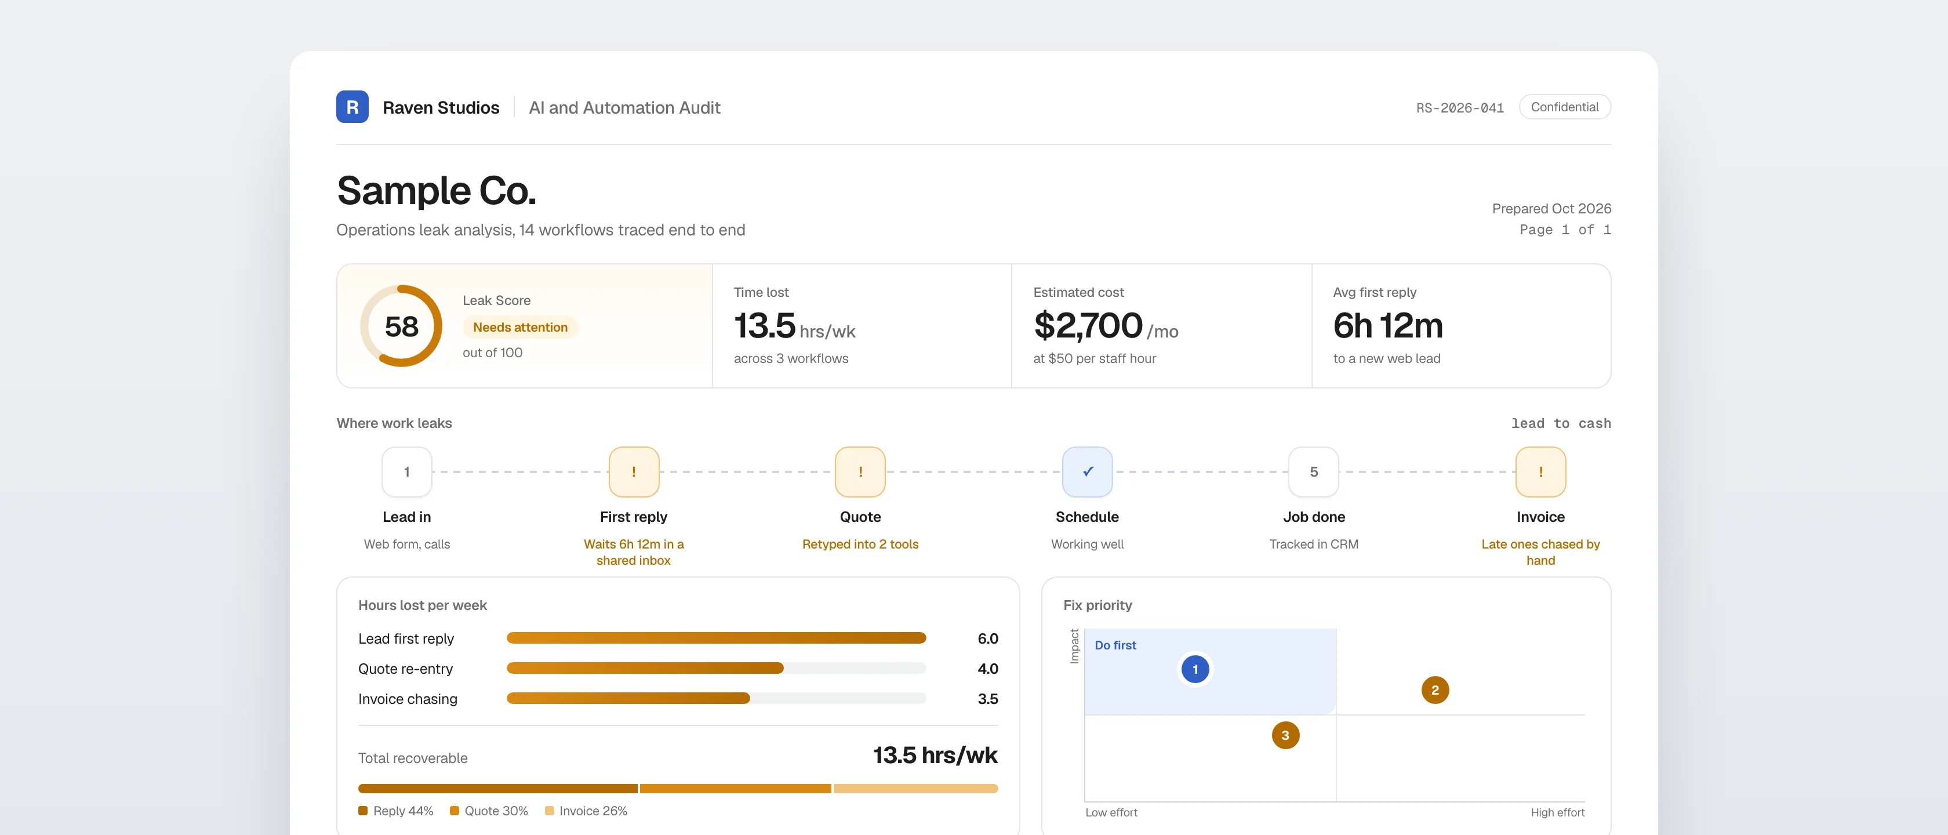Click the 3.5 value for Invoice chasing
Screen dimensions: 1948x835
pos(987,699)
